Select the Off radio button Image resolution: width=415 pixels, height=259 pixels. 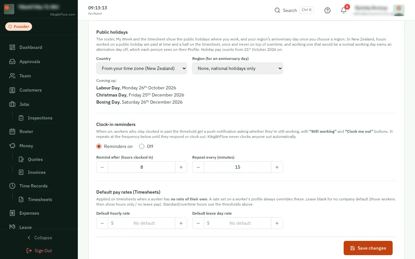142,146
